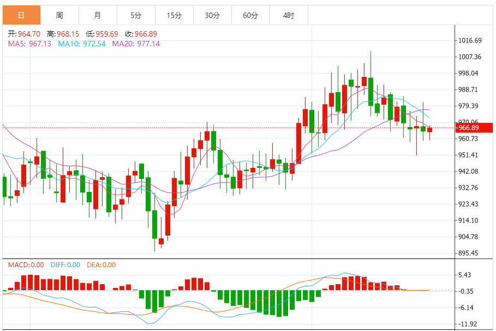Click the 988.71 price axis label
This screenshot has height=331, width=496.
click(x=468, y=90)
